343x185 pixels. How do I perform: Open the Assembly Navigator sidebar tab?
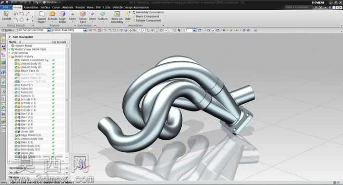[3, 40]
